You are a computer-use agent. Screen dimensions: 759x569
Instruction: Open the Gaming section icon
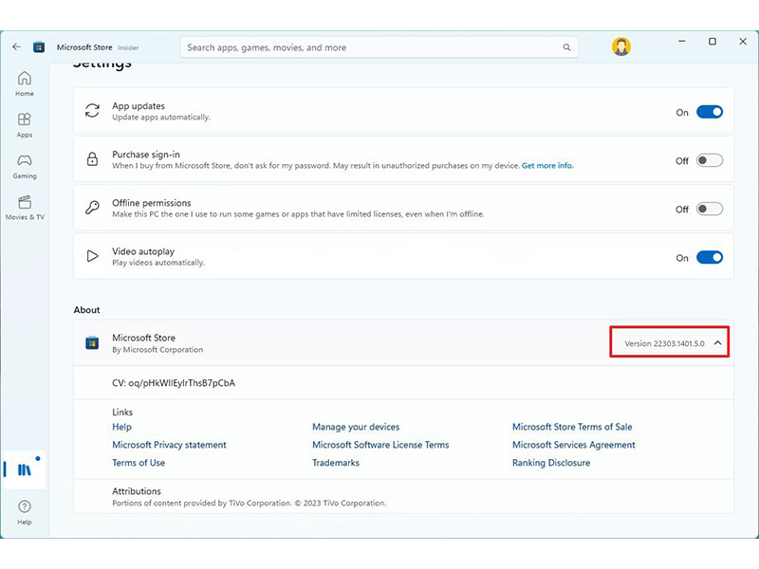25,165
